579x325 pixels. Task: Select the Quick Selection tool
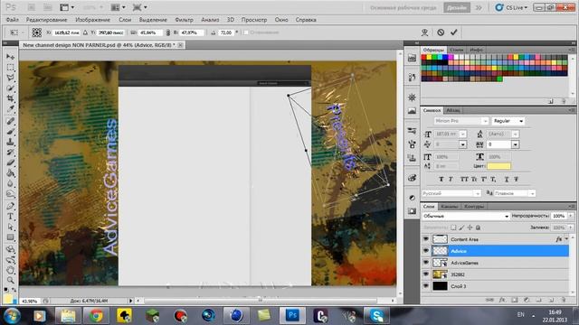point(10,88)
